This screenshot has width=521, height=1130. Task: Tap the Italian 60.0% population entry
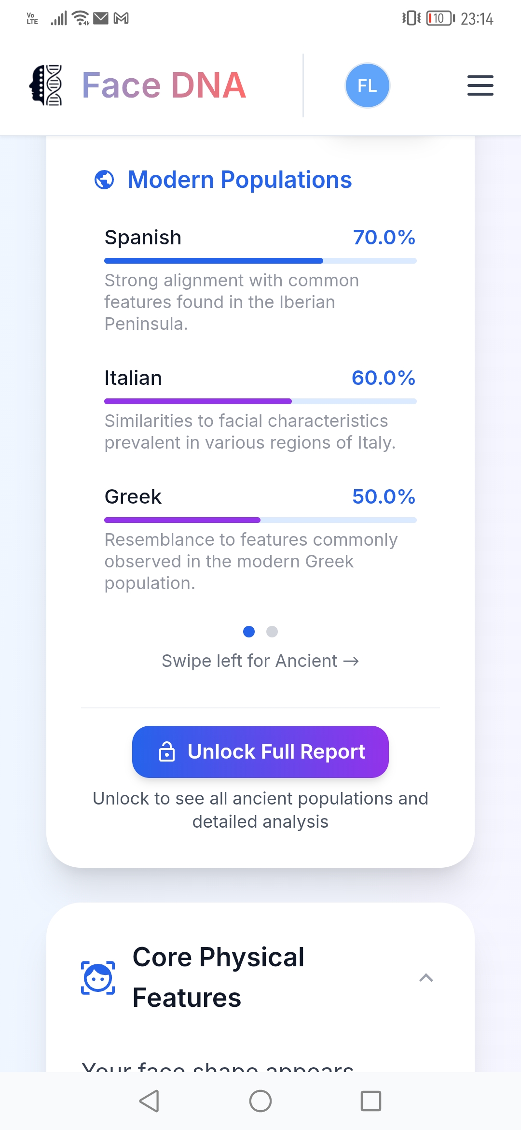coord(260,410)
